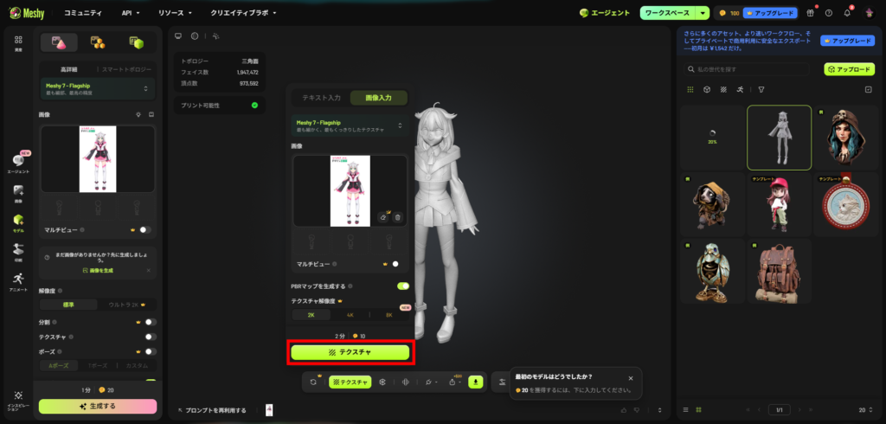886x424 pixels.
Task: Switch to テキスト入力 tab
Action: [x=321, y=98]
